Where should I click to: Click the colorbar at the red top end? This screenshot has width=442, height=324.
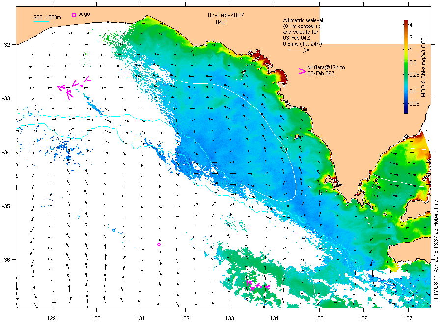coord(406,22)
